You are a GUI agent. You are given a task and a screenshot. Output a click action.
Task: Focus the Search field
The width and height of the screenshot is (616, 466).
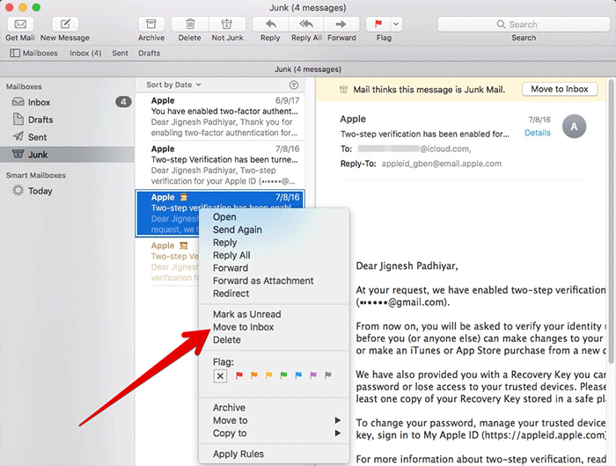point(524,25)
